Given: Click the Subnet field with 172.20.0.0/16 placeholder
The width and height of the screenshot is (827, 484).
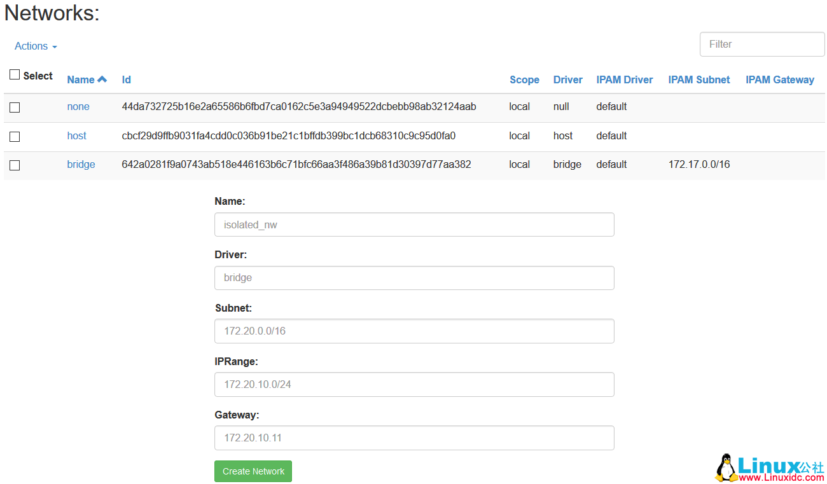Looking at the screenshot, I should pos(413,331).
